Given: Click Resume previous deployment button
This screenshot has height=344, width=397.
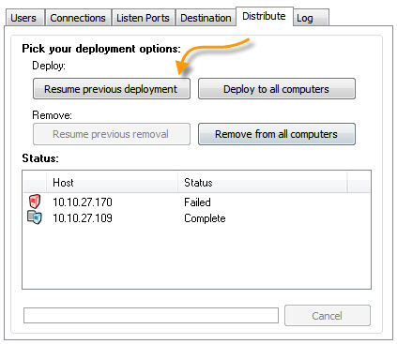Looking at the screenshot, I should coord(112,89).
